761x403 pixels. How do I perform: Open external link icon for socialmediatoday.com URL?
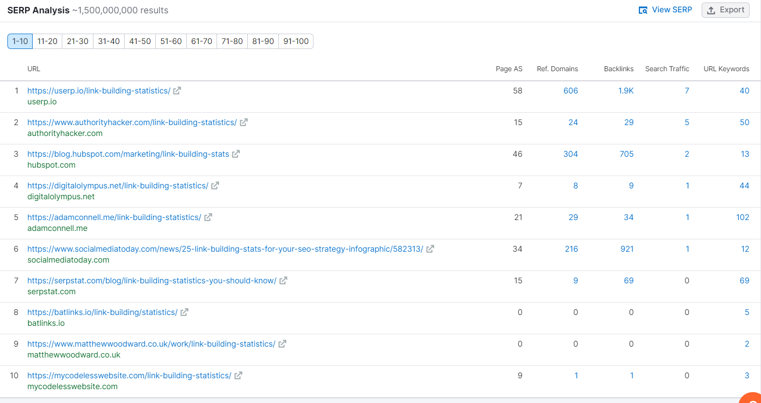430,249
